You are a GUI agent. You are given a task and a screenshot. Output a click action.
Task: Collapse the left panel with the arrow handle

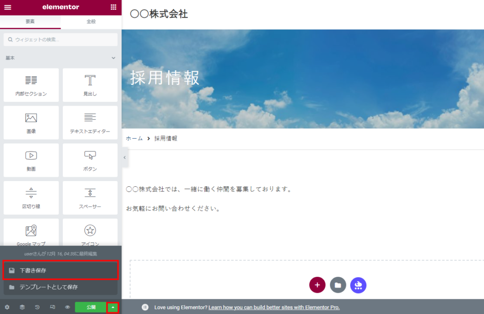click(x=125, y=157)
